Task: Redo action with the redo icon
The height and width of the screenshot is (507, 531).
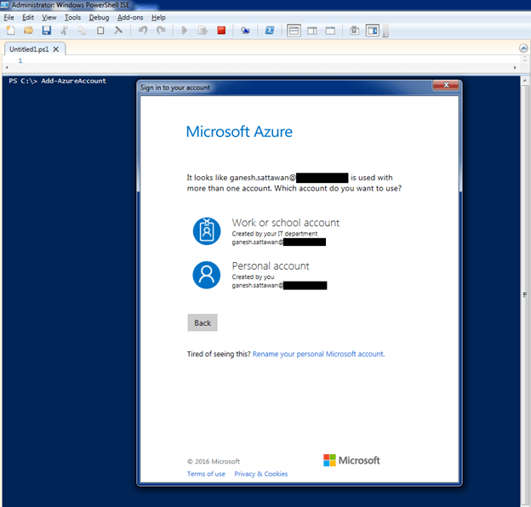Action: (161, 31)
